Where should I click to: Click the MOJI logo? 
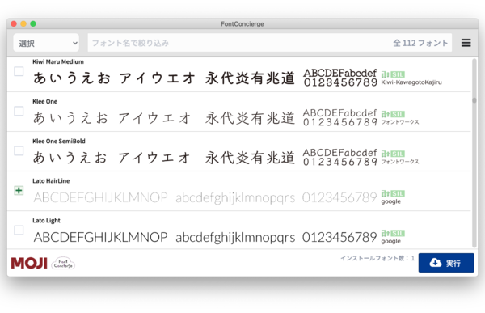click(x=29, y=263)
